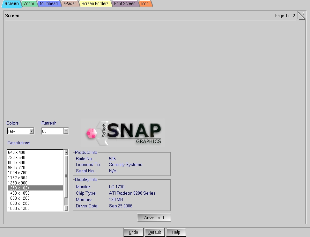
Task: Open the Colors dropdown
Action: [31, 131]
